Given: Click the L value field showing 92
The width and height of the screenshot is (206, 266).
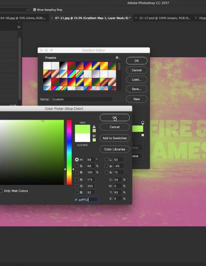Looking at the screenshot, I should tap(118, 160).
